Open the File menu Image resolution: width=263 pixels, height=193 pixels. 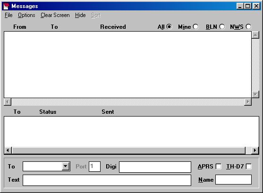click(8, 15)
